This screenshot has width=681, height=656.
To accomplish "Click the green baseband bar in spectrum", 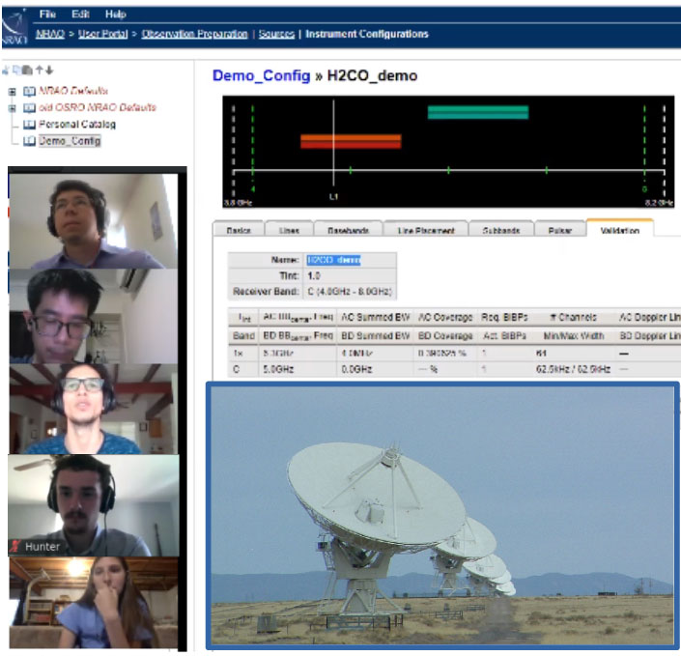I will 478,112.
